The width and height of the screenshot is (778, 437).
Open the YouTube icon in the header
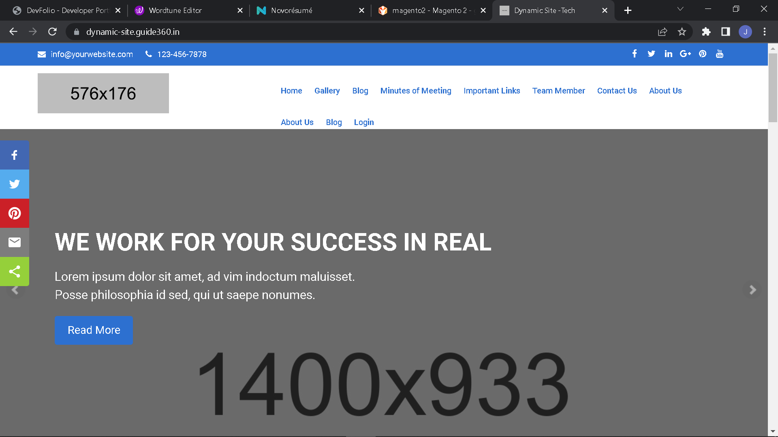pos(720,54)
